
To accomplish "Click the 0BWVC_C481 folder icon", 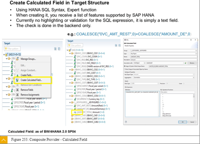I will [x=72, y=115].
